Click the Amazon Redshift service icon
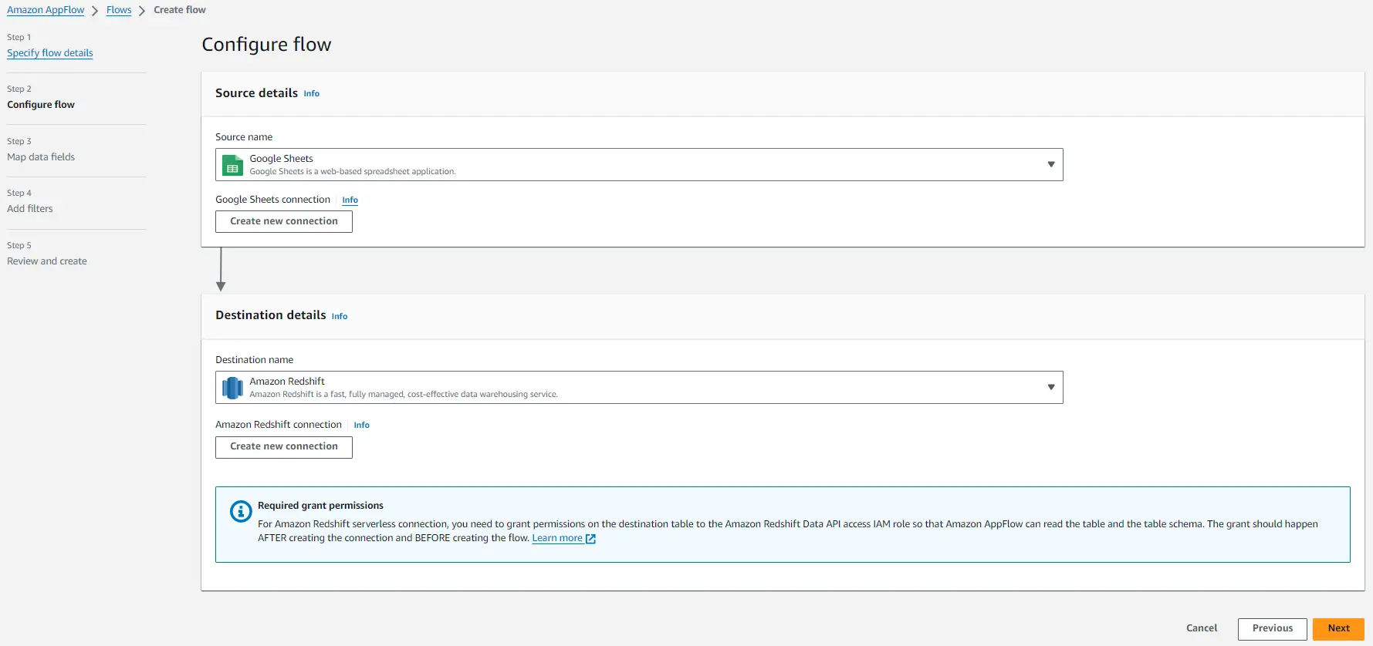The image size is (1373, 646). point(232,388)
